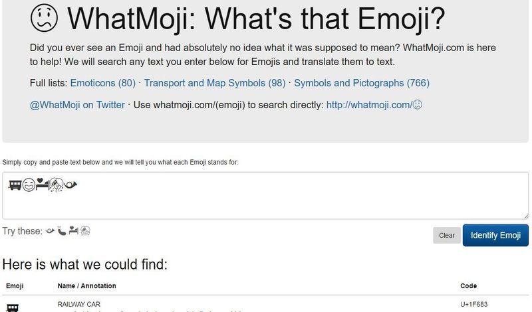532x312 pixels.
Task: Click smiley emoji after whatmoji.com URL
Action: 418,105
